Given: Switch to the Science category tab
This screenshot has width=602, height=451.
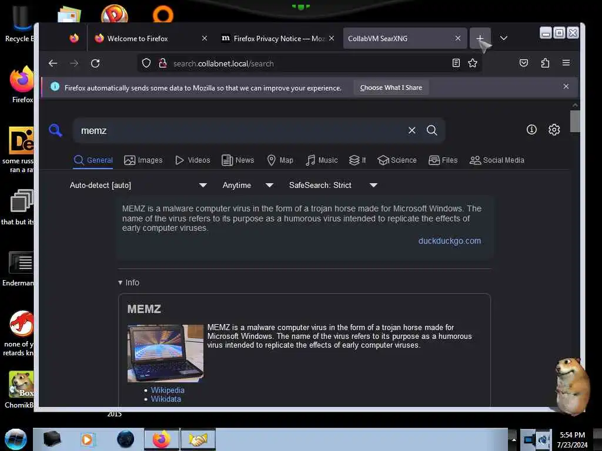Looking at the screenshot, I should 397,160.
